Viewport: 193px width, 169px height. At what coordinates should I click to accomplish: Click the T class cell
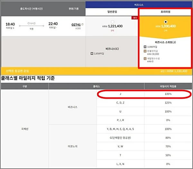pos(120,155)
